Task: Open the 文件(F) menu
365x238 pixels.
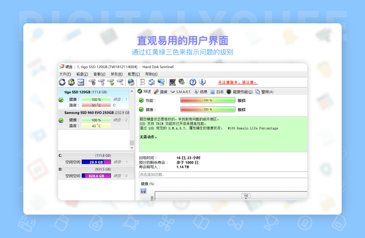Action: click(65, 74)
